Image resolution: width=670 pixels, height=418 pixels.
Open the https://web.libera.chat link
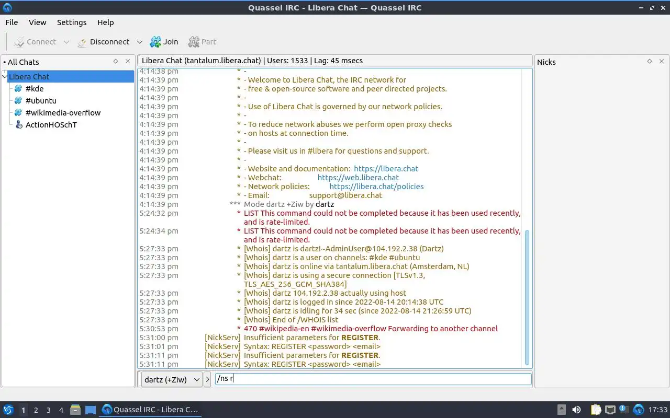click(358, 178)
